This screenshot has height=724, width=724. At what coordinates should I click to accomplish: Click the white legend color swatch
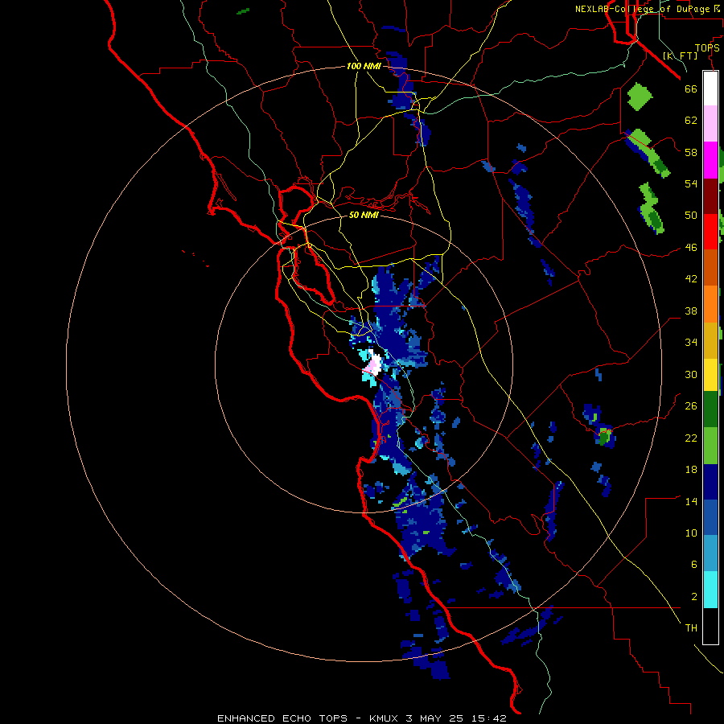[x=710, y=88]
